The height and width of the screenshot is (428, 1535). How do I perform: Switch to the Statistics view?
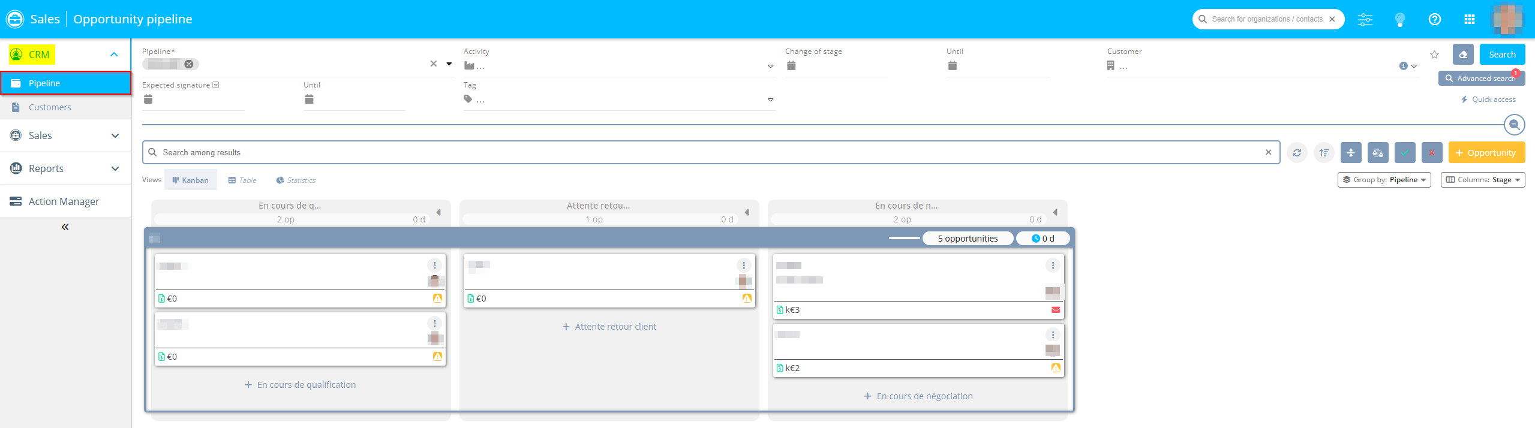tap(296, 180)
